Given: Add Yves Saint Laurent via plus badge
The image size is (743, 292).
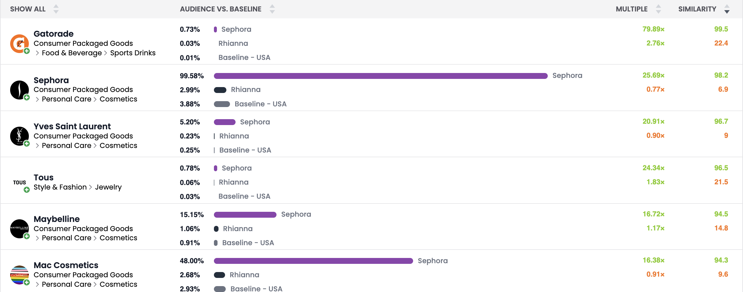Looking at the screenshot, I should click(x=27, y=144).
